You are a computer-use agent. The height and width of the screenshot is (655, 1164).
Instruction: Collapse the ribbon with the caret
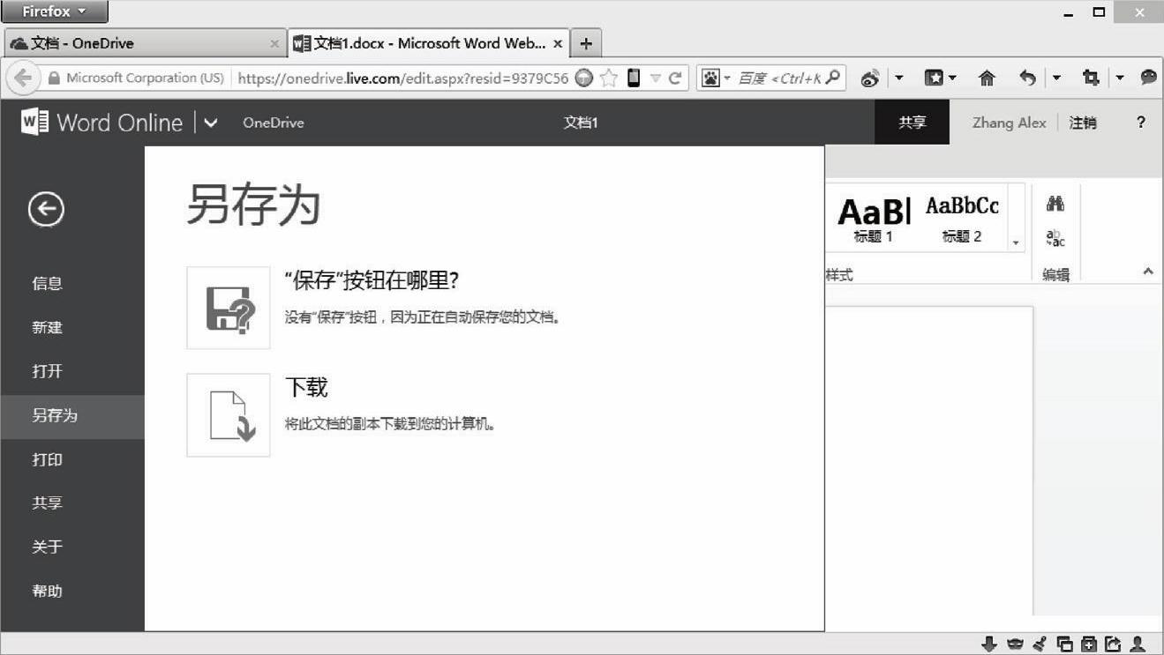[1148, 272]
